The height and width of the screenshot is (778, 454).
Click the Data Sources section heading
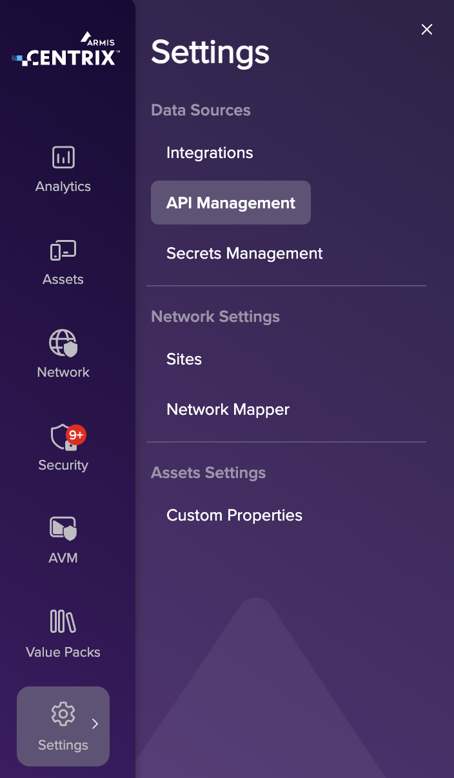[x=201, y=110]
